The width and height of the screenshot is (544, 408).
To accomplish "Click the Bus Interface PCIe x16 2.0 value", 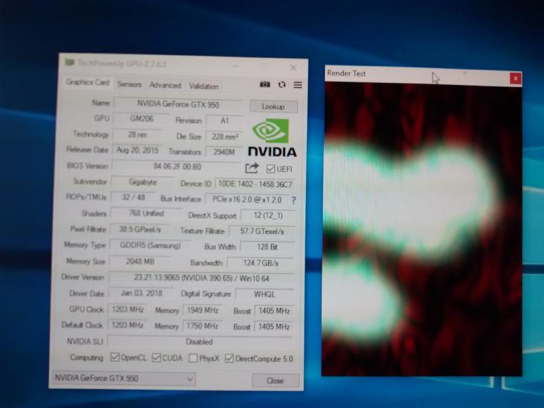I will click(247, 199).
